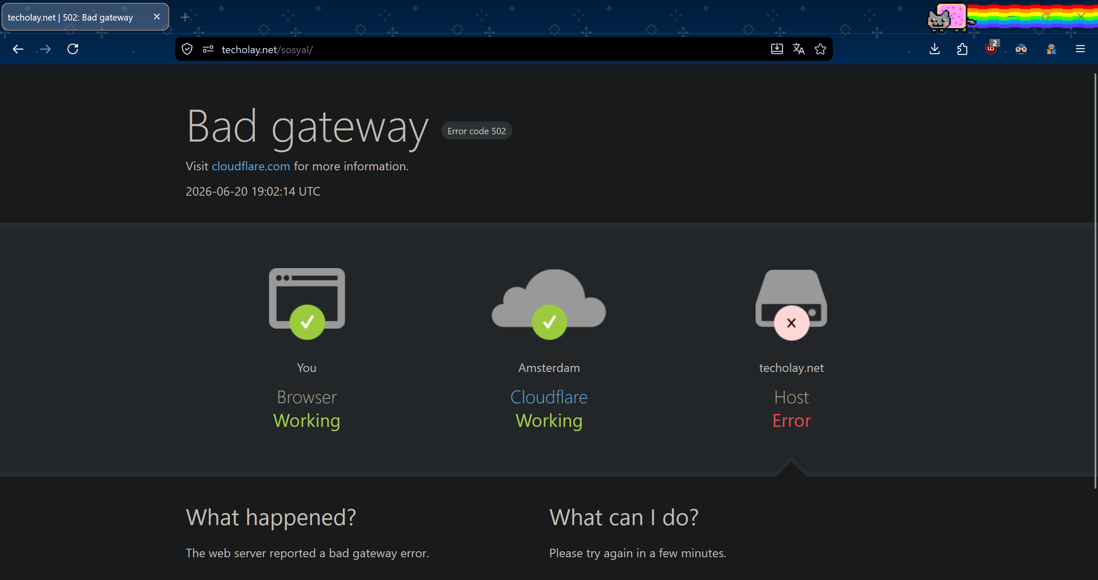Click the You label above Browser

[306, 368]
